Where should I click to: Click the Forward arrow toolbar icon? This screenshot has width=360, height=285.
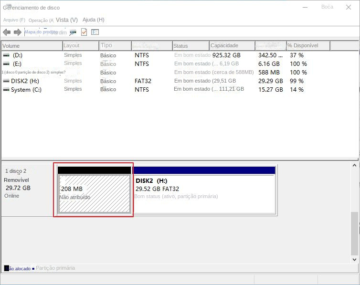pos(17,32)
